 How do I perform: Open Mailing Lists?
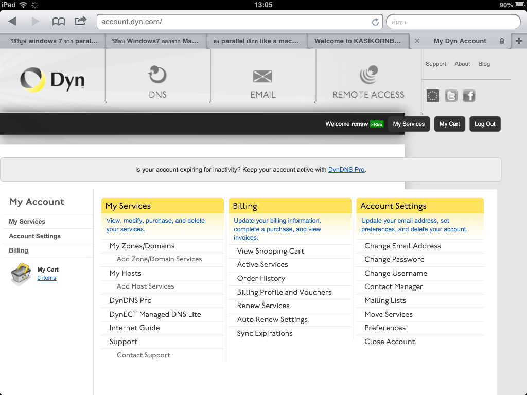(385, 300)
